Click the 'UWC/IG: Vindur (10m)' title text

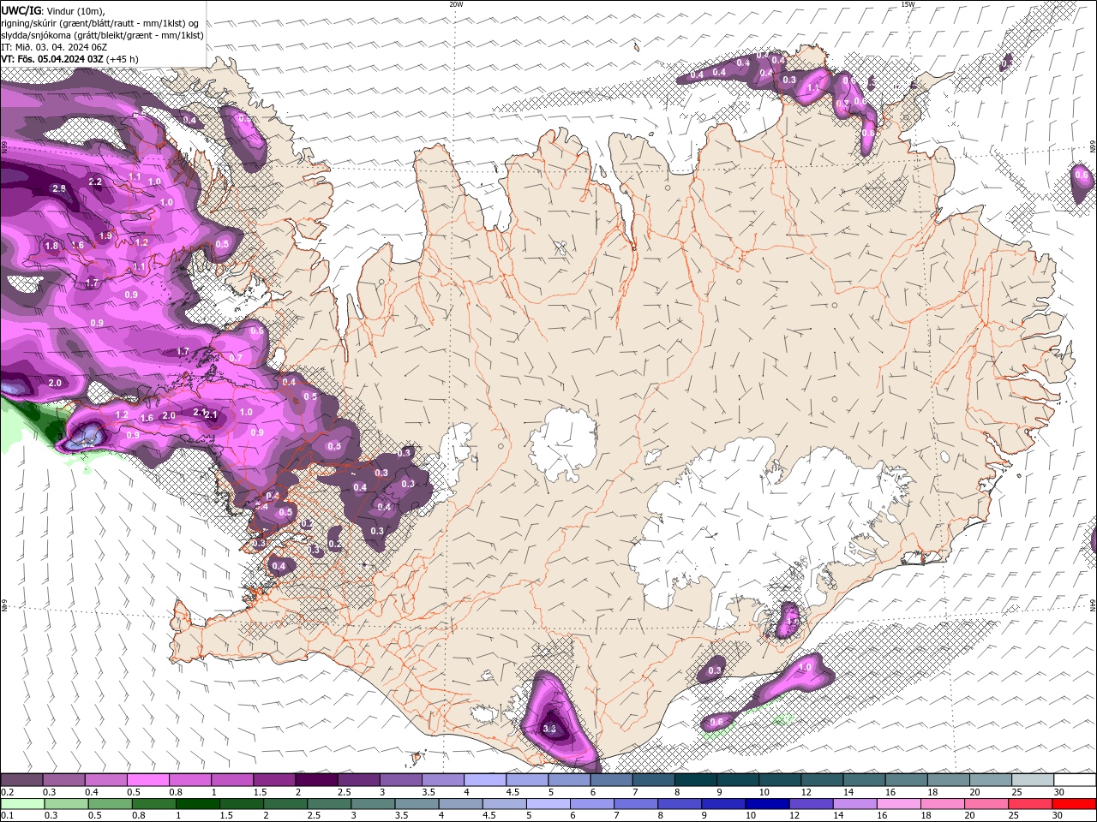[x=54, y=10]
